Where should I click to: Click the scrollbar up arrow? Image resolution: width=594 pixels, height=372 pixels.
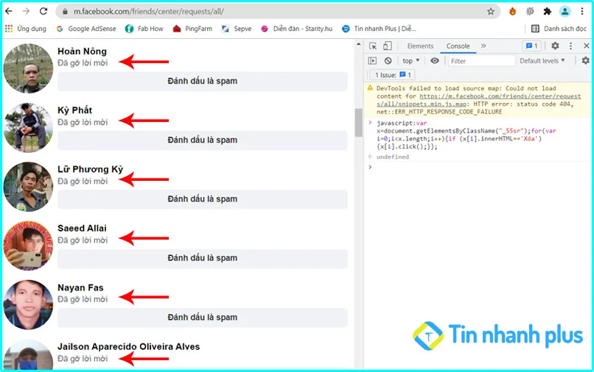[358, 44]
